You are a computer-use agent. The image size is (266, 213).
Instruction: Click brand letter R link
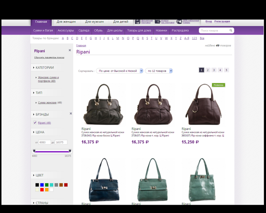pyautogui.click(x=143, y=38)
